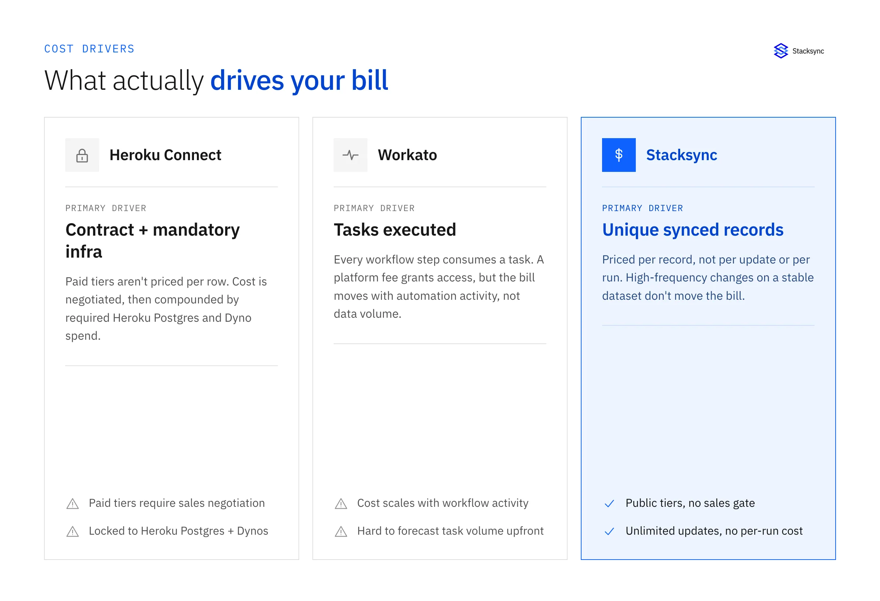Click text Locked to Heroku Postgres + Dynos
The width and height of the screenshot is (880, 601).
[179, 531]
